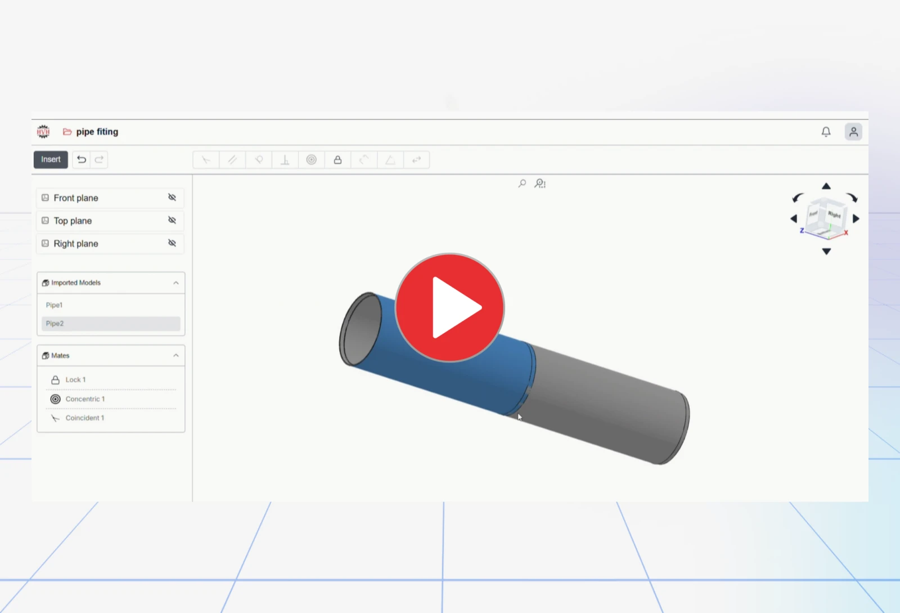The image size is (900, 613).
Task: Click the Redo arrow icon
Action: click(99, 159)
